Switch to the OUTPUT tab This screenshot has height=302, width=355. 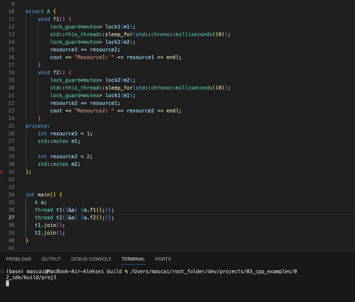point(51,259)
